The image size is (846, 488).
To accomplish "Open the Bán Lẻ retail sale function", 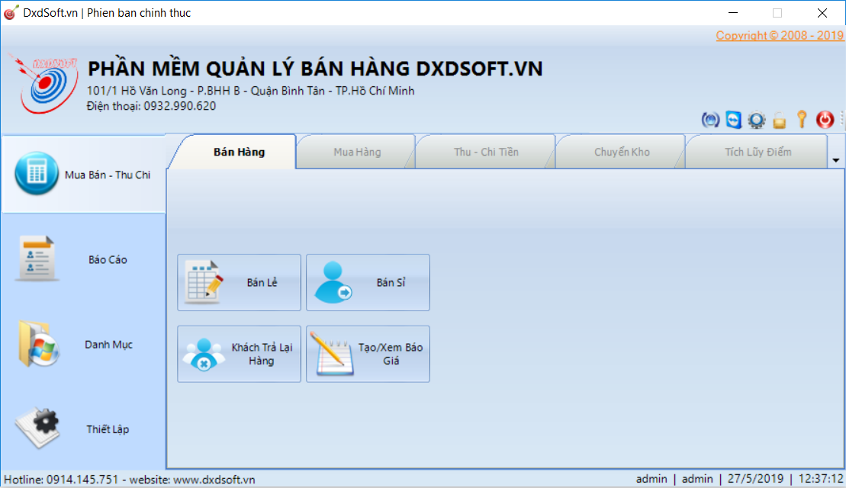I will tap(239, 283).
